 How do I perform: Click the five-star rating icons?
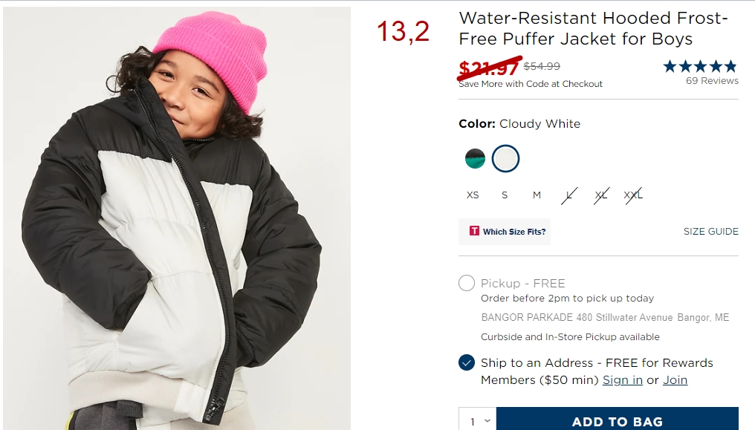[x=700, y=66]
